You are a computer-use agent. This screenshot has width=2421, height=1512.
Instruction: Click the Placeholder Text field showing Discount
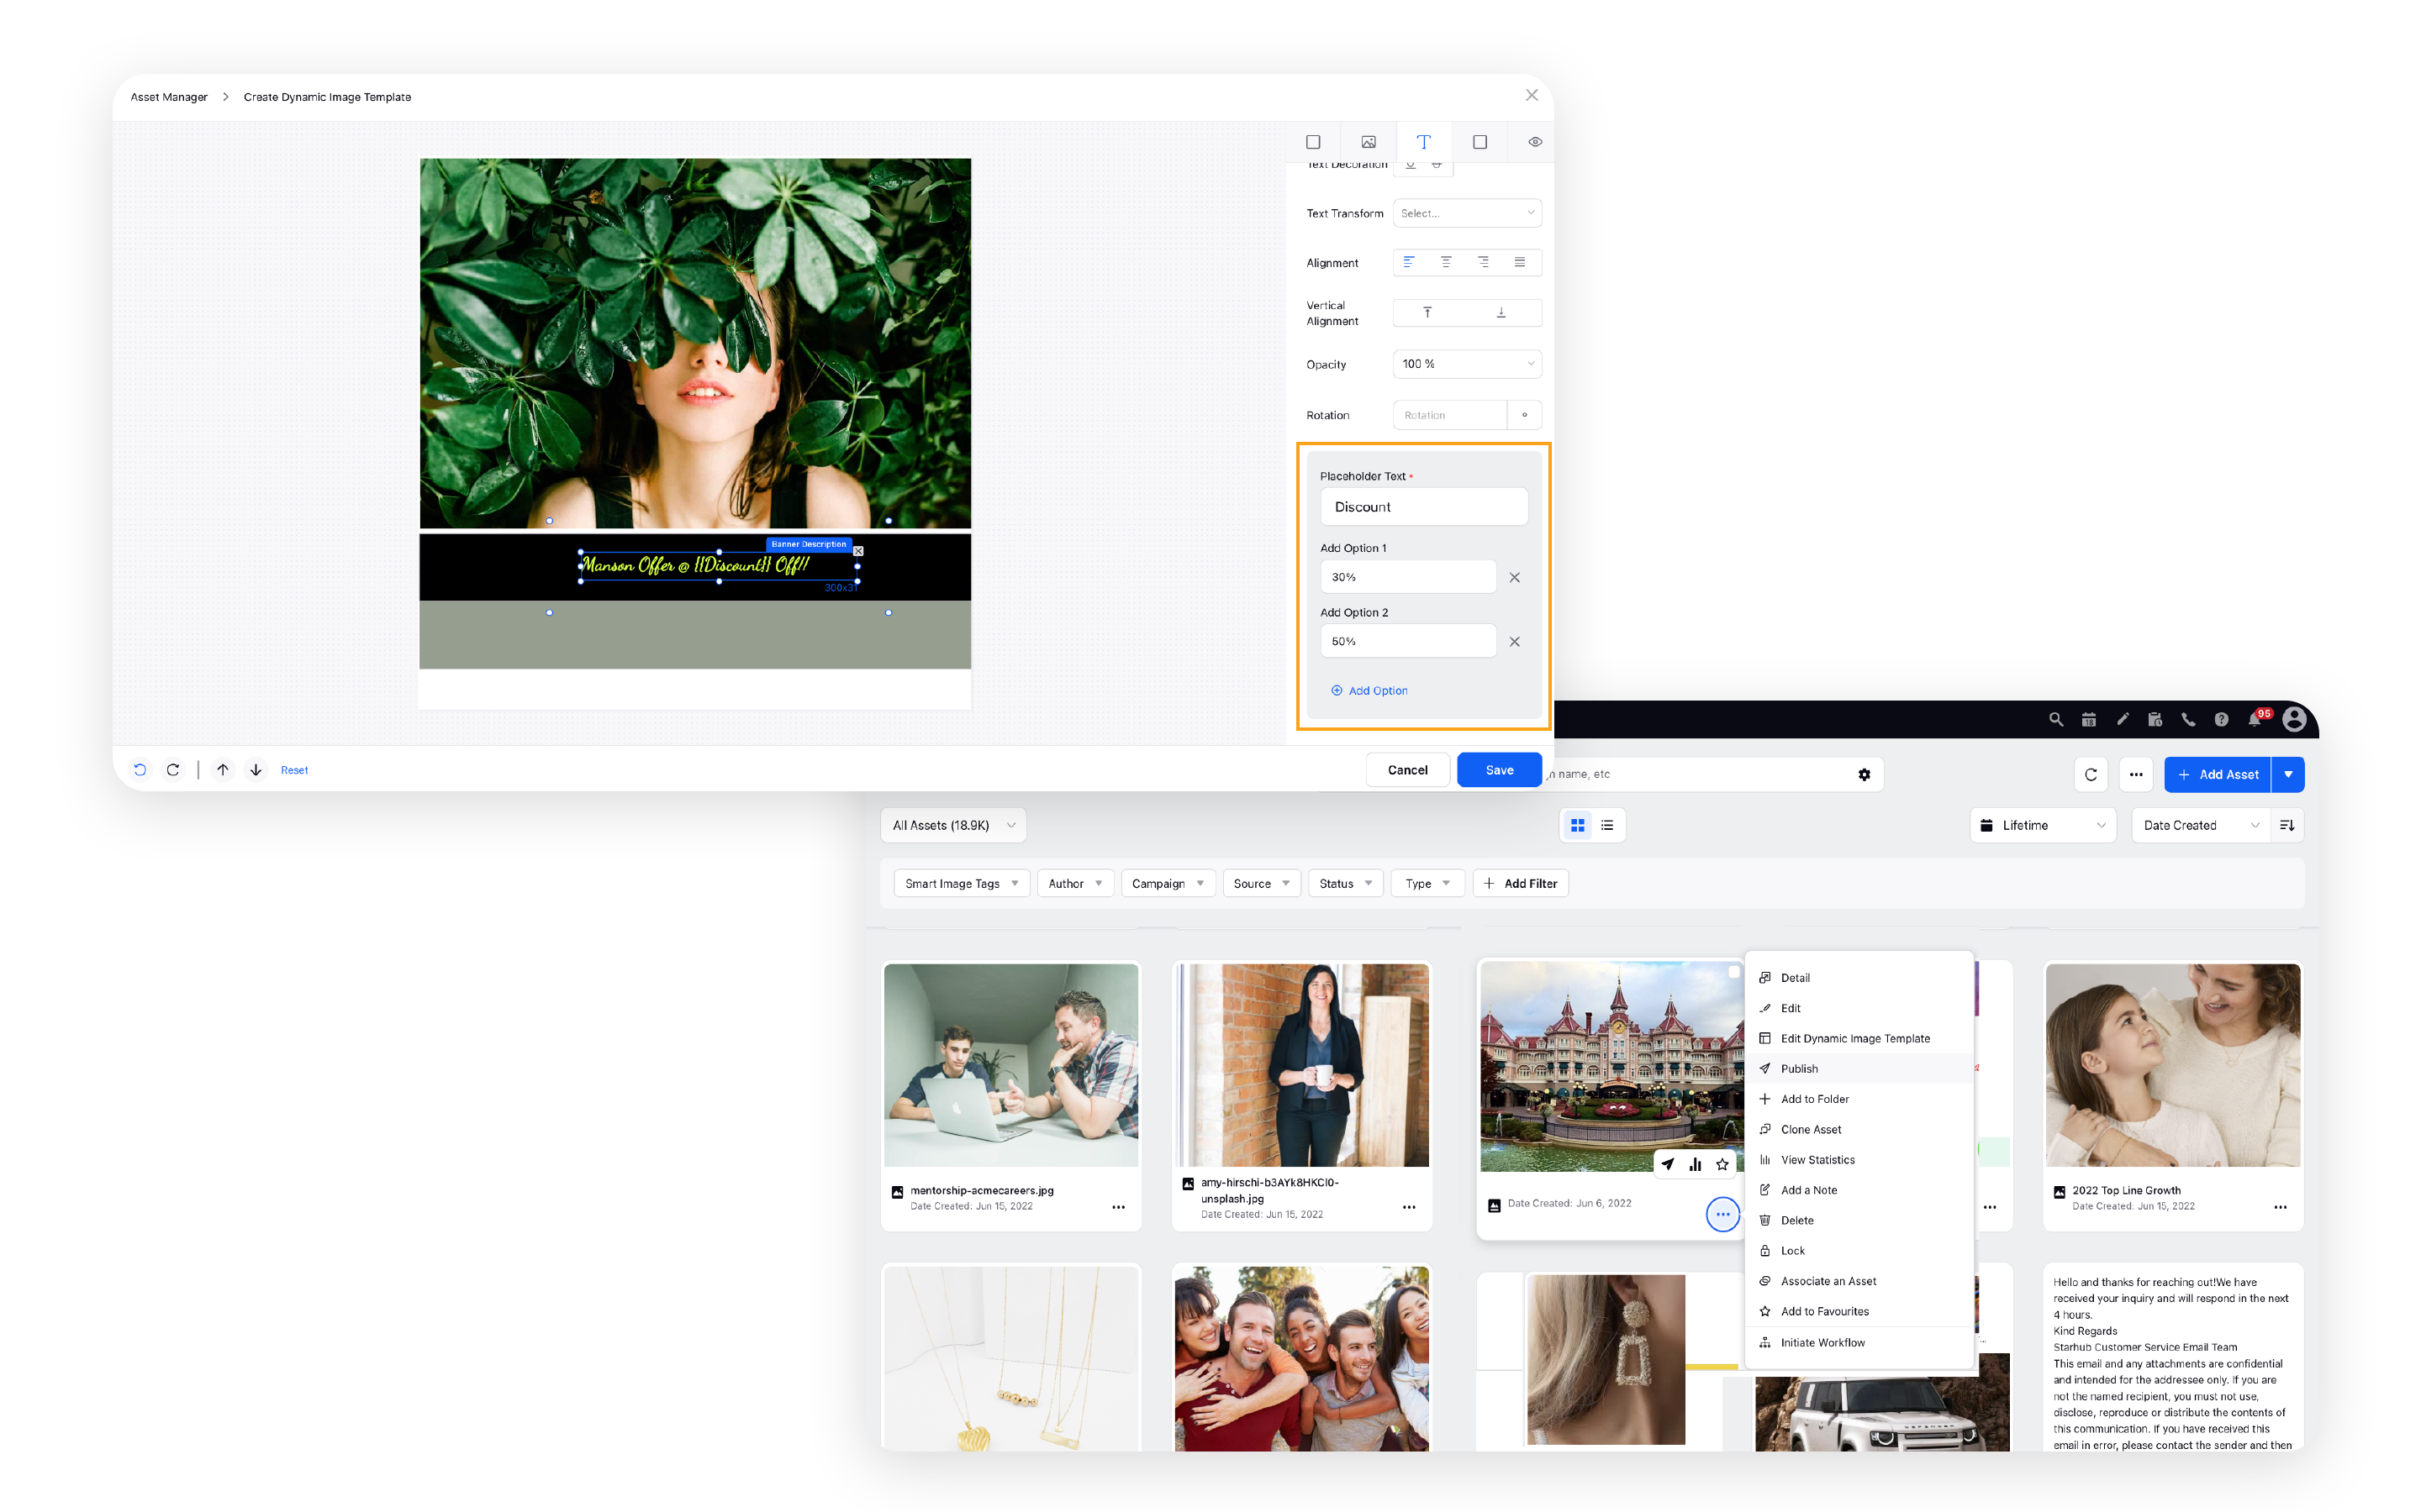tap(1423, 506)
